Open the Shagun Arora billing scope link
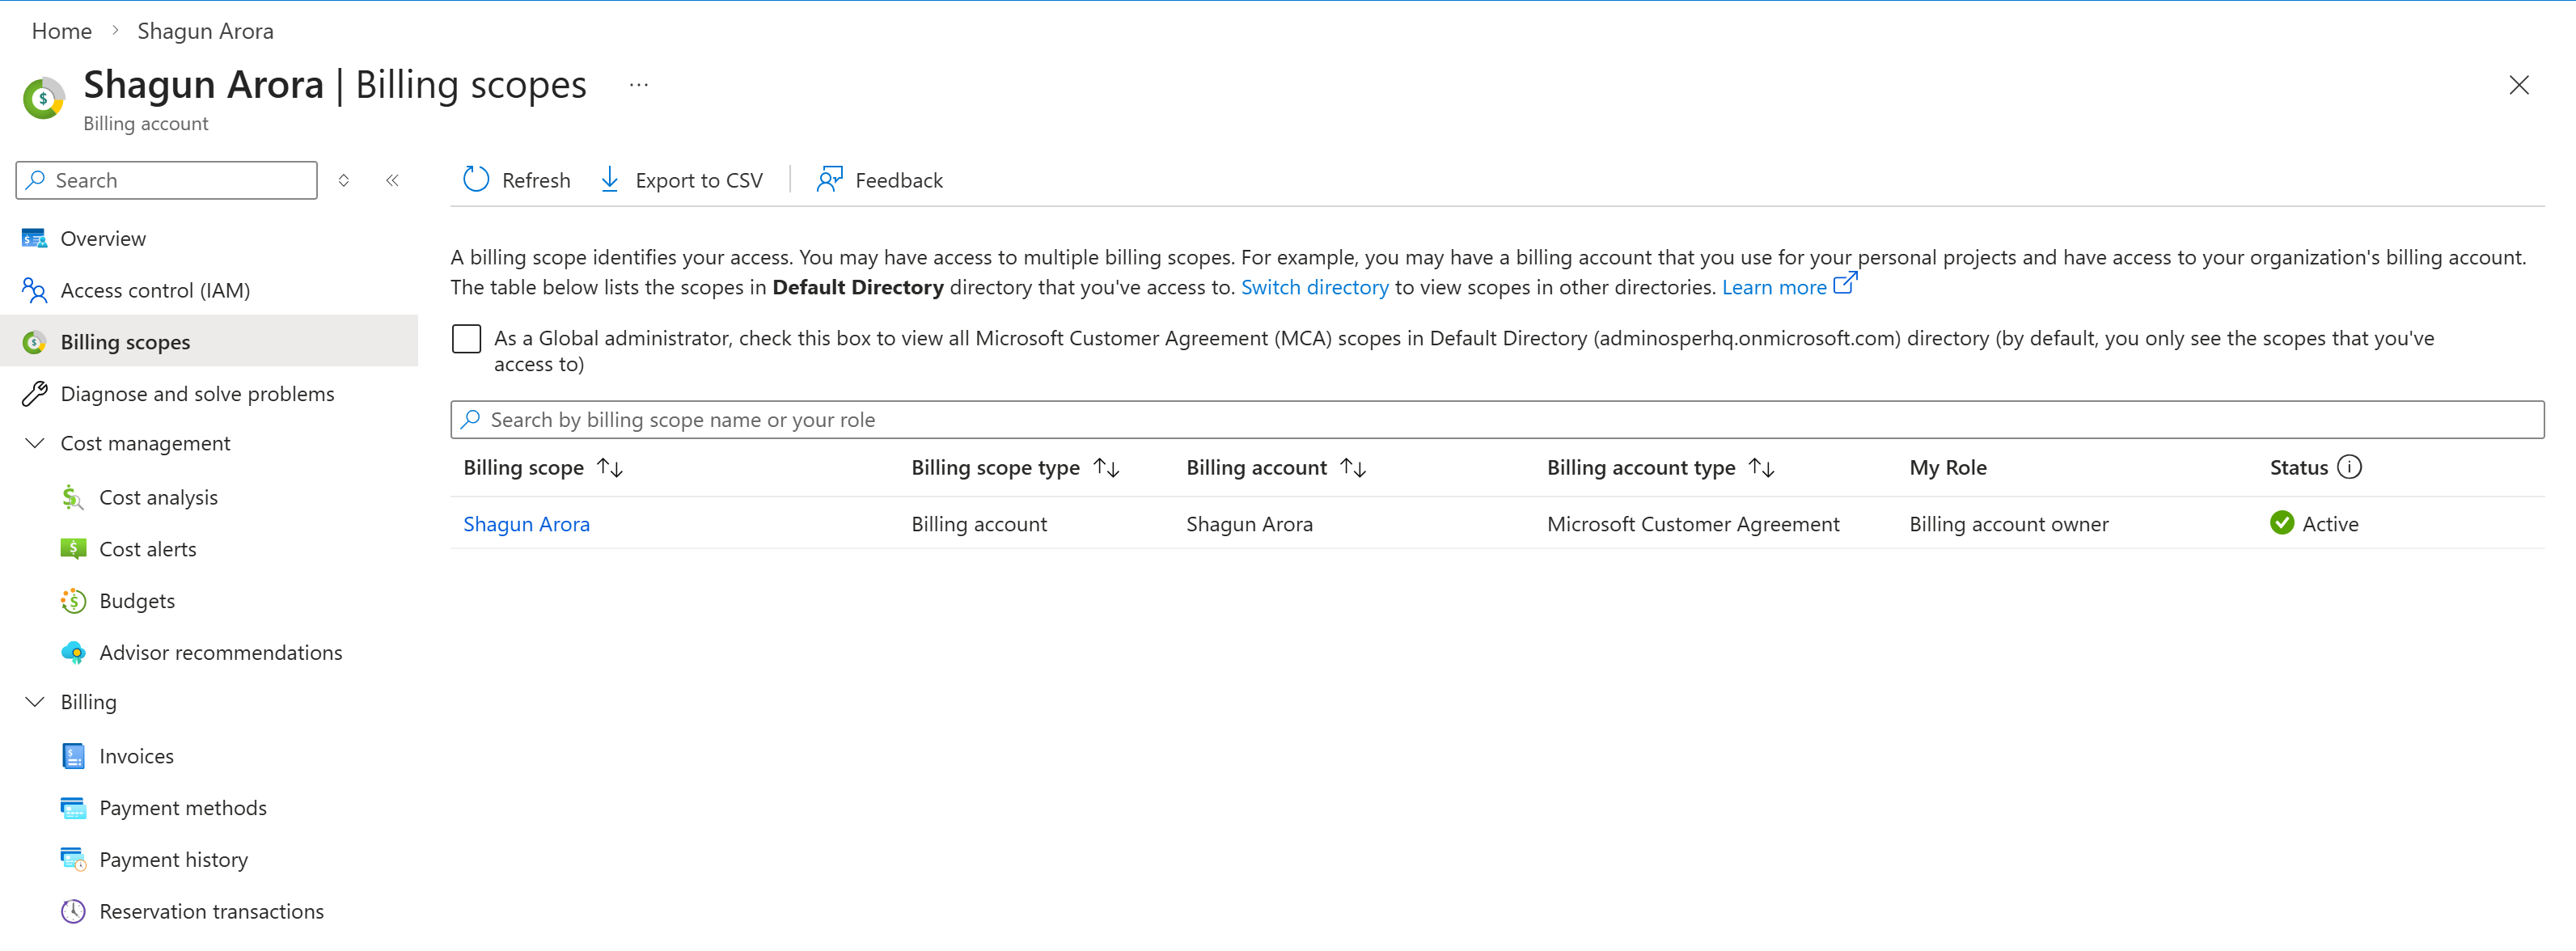 (x=526, y=524)
